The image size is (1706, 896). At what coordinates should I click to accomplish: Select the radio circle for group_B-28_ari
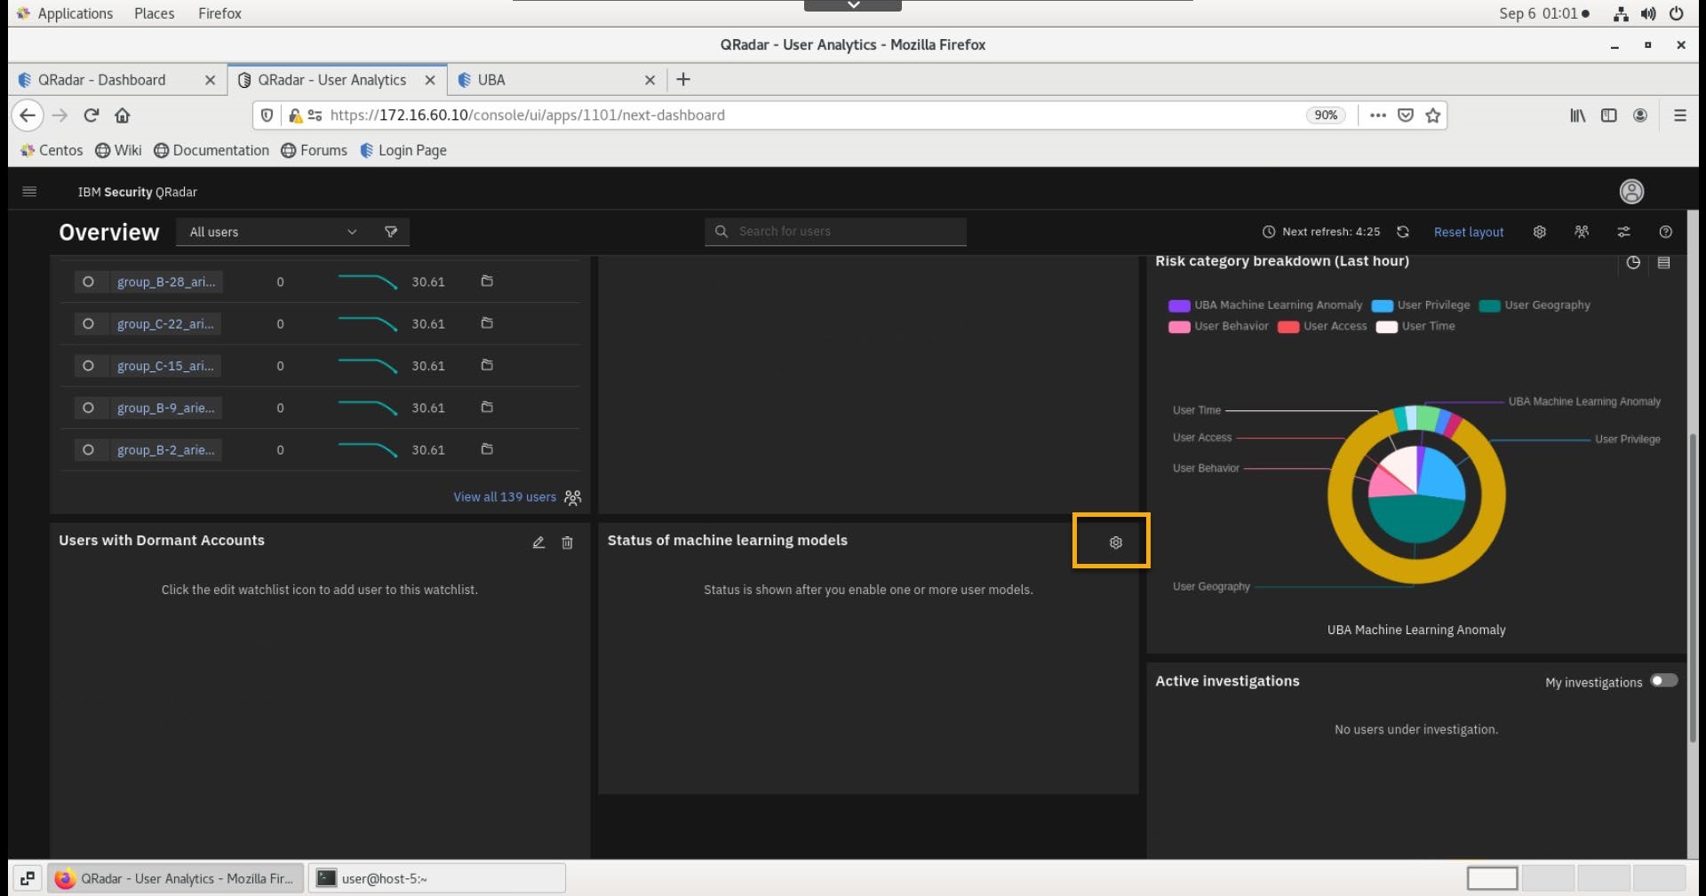click(x=88, y=281)
